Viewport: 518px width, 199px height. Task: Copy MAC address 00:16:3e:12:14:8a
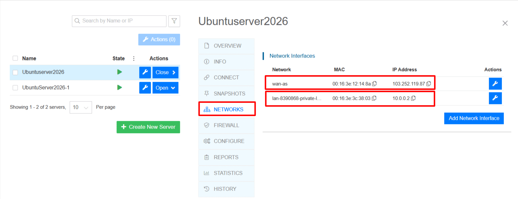tap(375, 84)
